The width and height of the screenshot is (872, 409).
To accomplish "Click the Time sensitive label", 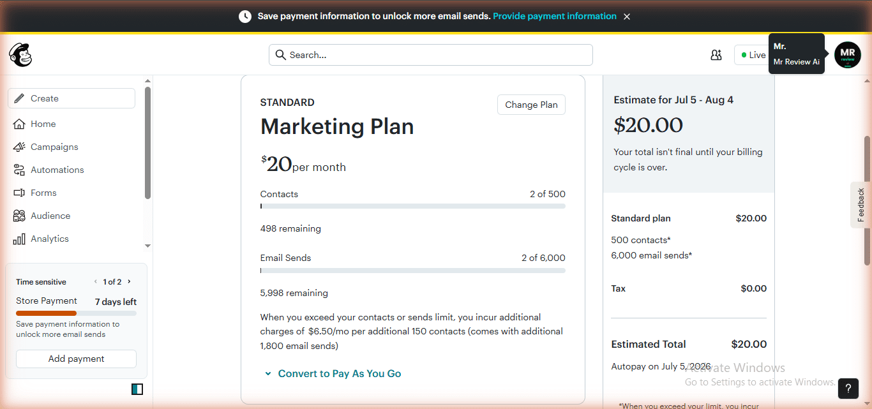I will click(x=41, y=281).
